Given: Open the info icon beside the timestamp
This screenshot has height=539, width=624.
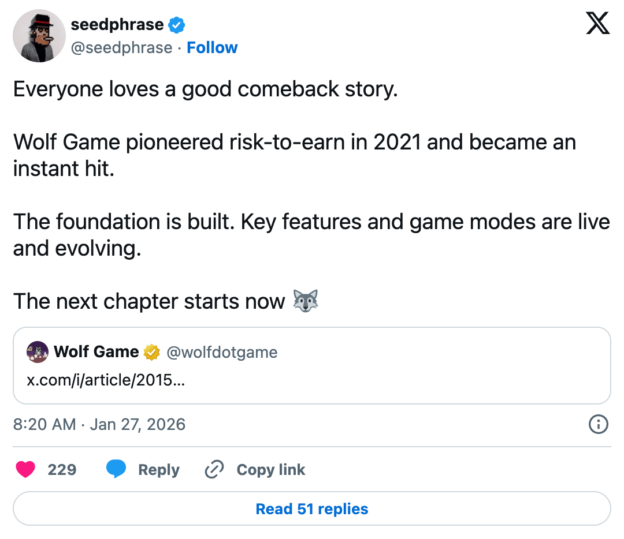Looking at the screenshot, I should click(x=597, y=425).
